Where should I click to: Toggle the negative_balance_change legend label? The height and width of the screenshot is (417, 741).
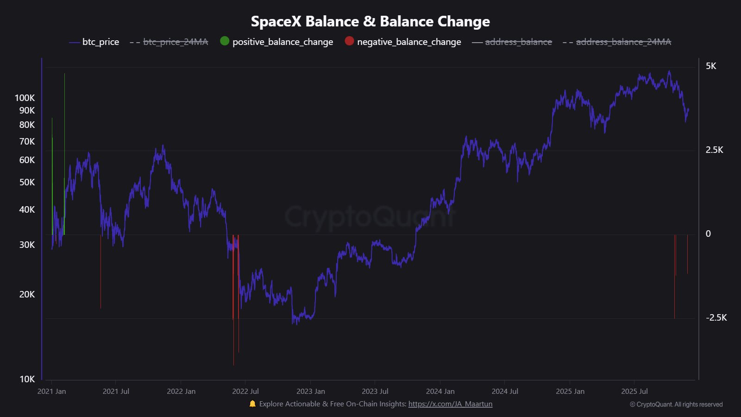click(x=409, y=42)
